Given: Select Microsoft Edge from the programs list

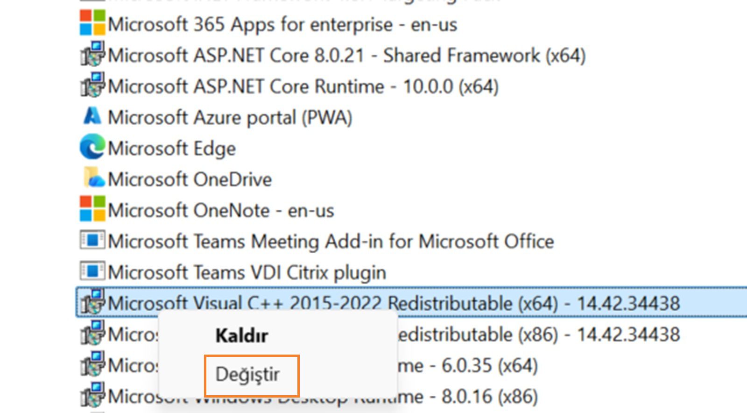Looking at the screenshot, I should [x=173, y=148].
